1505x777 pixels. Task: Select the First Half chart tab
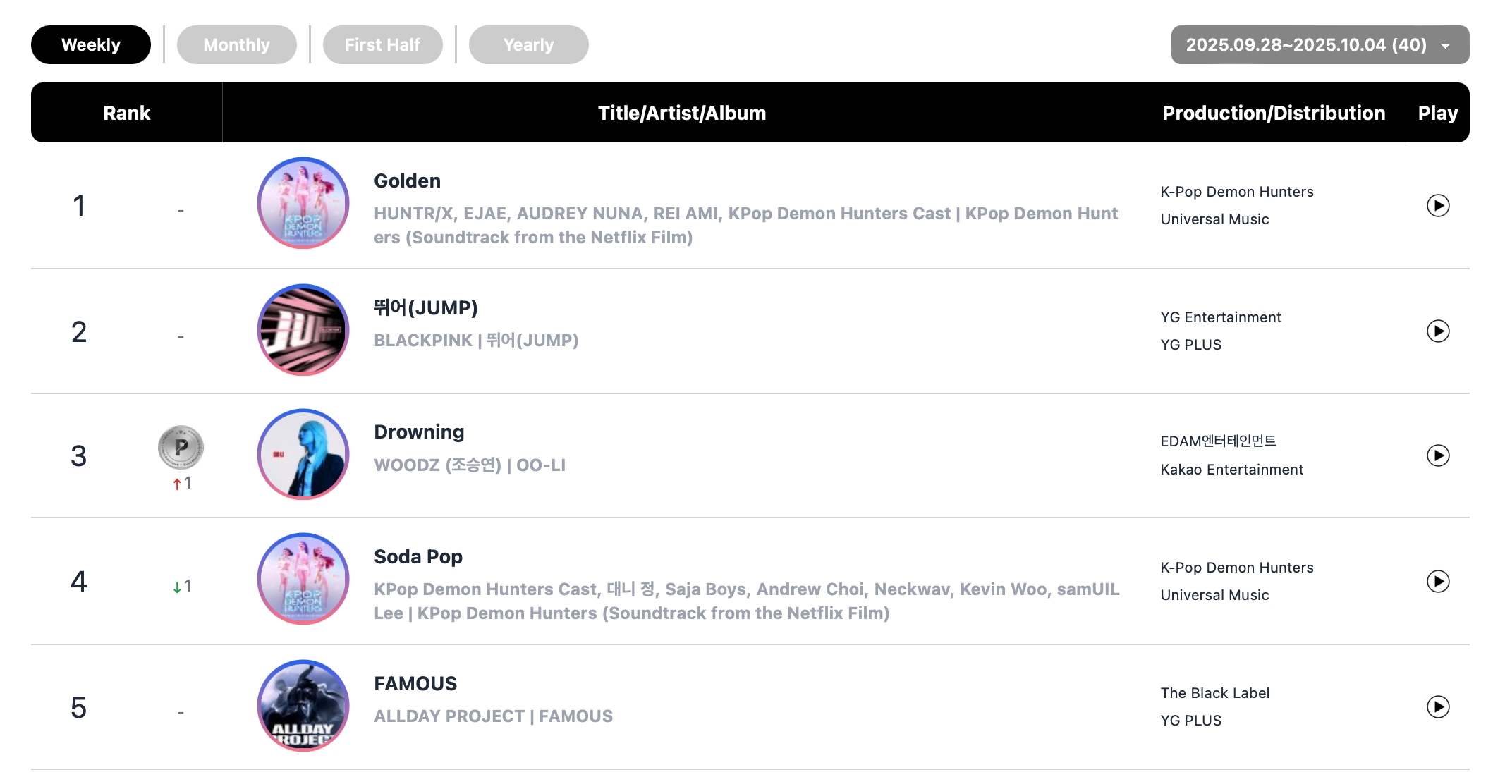(382, 44)
